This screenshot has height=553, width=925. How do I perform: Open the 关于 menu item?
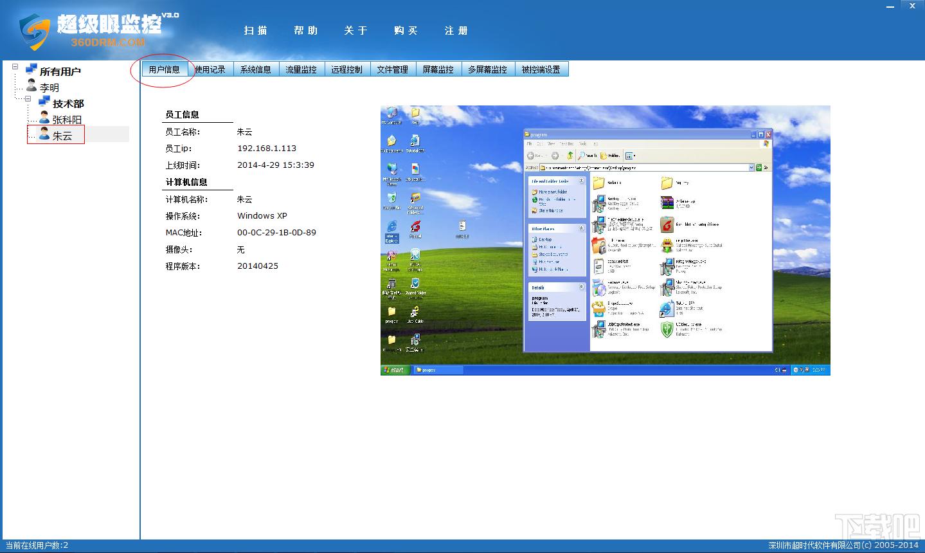coord(356,30)
